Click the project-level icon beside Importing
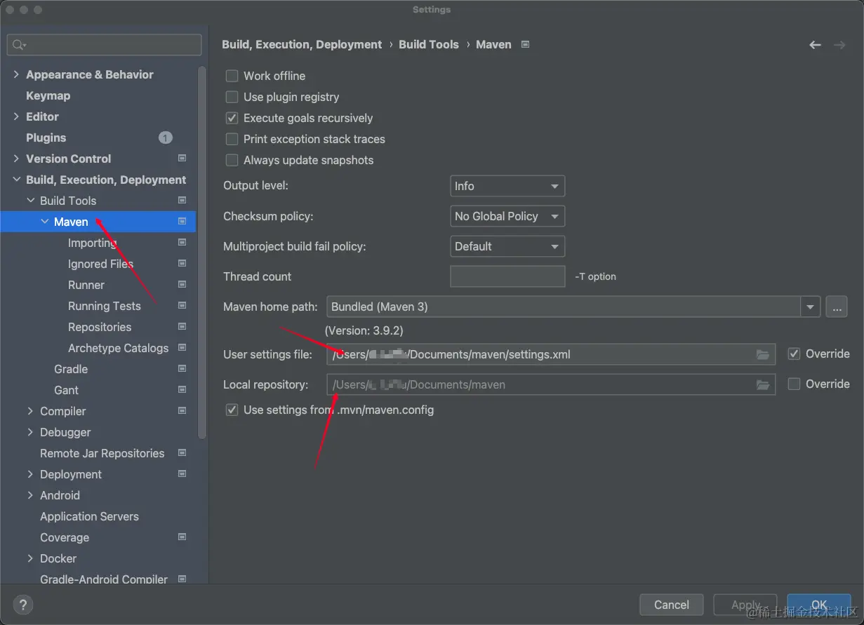 [182, 243]
